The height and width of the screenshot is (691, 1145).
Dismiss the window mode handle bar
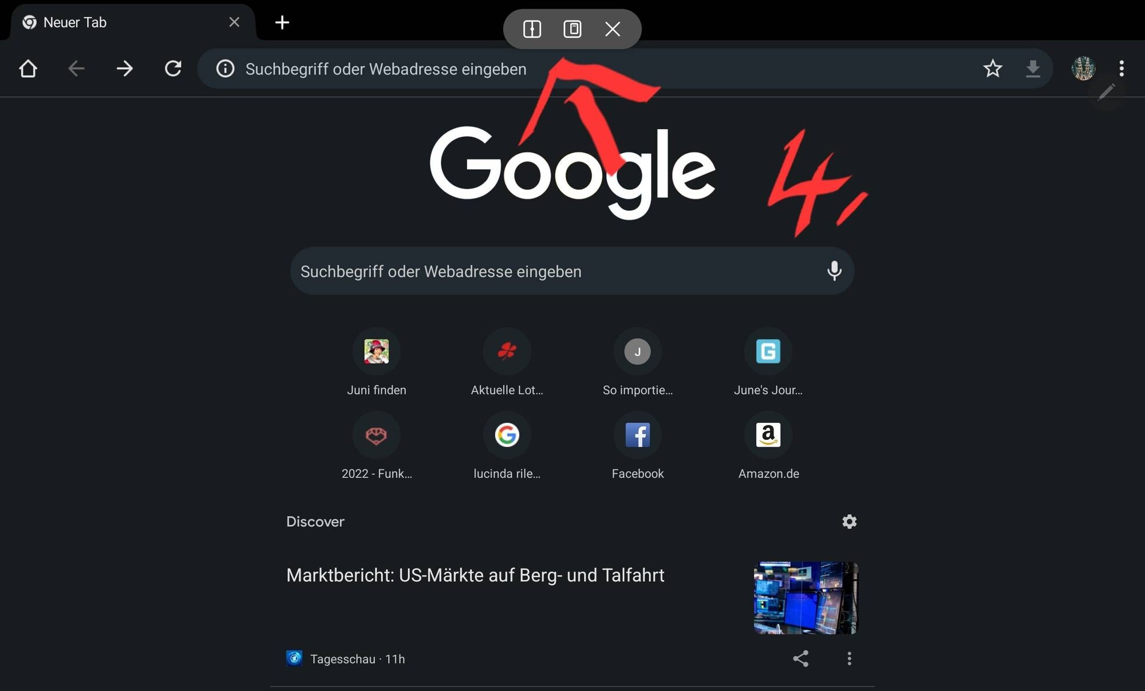613,29
